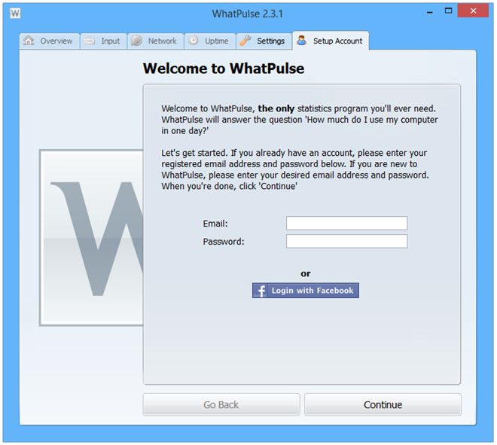This screenshot has height=445, width=497.
Task: Click the large WhatPulse W logo image
Action: pyautogui.click(x=91, y=238)
